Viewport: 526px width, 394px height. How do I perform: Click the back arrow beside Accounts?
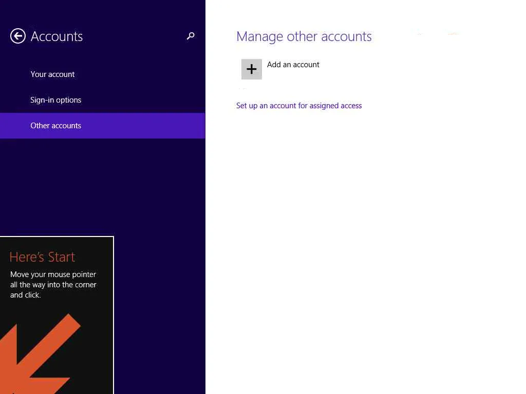(18, 36)
